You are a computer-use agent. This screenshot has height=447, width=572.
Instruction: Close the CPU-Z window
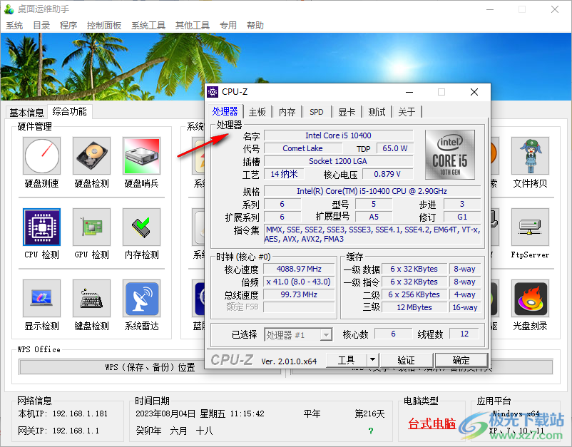[x=474, y=92]
